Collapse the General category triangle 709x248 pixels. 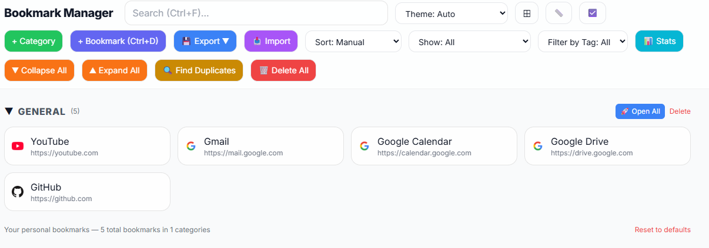point(9,111)
